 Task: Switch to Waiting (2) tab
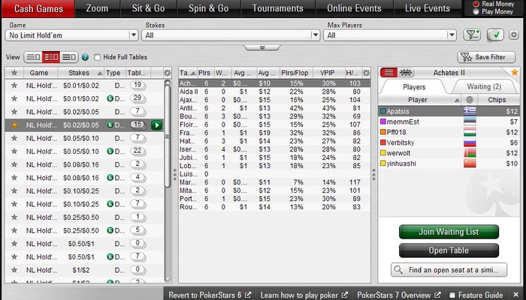pos(484,87)
